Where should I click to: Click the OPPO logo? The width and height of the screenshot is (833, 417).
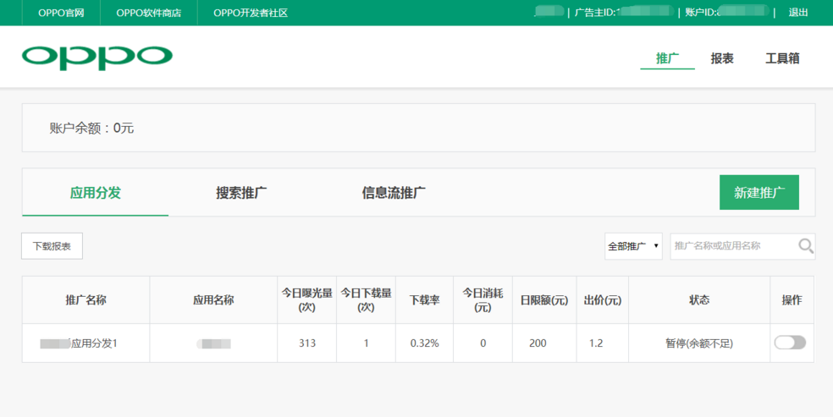click(97, 58)
